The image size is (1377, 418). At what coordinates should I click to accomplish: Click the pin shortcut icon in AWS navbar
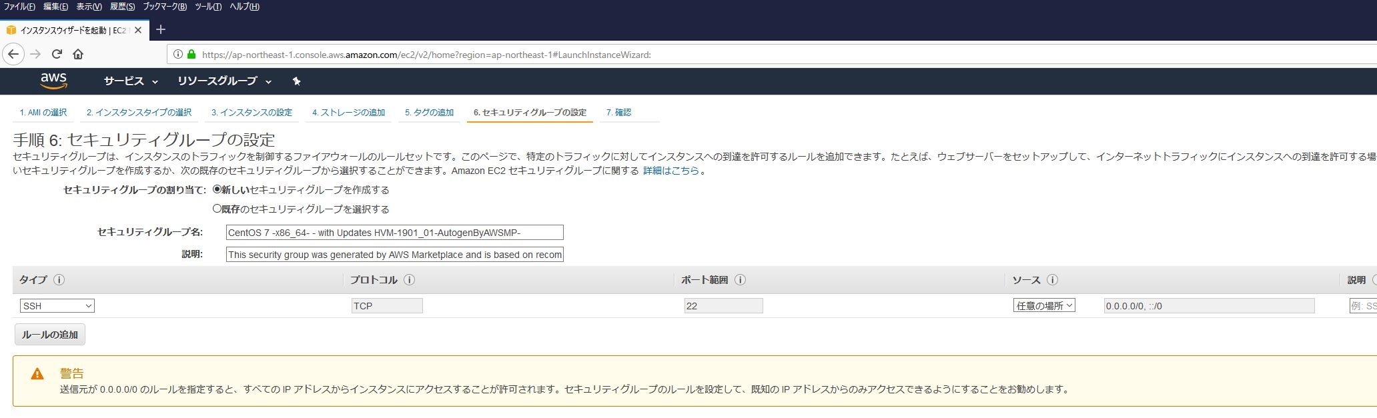tap(296, 81)
